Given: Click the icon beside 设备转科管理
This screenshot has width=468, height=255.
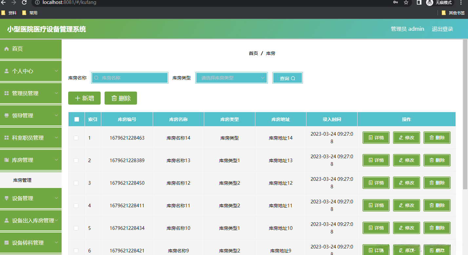Looking at the screenshot, I should coord(7,243).
